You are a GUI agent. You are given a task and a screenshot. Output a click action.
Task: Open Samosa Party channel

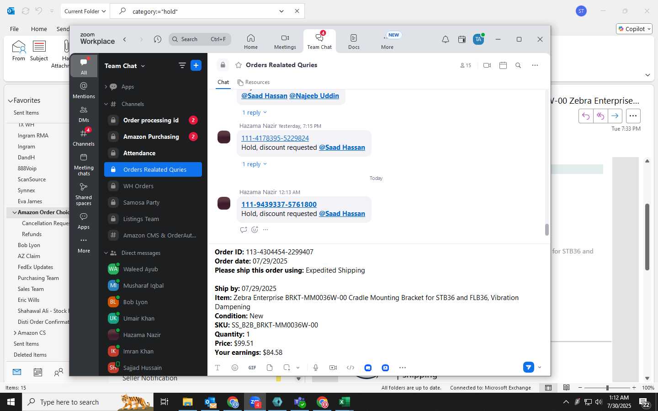pyautogui.click(x=153, y=202)
